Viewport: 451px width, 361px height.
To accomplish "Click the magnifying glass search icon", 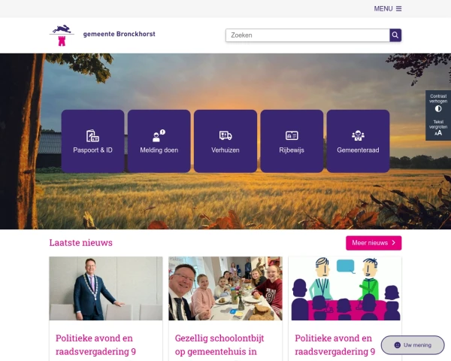I will pos(395,35).
